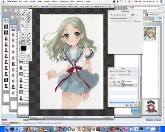The width and height of the screenshot is (165, 132).
Task: Collapse the Document group disclosure triangle
Action: (111, 82)
